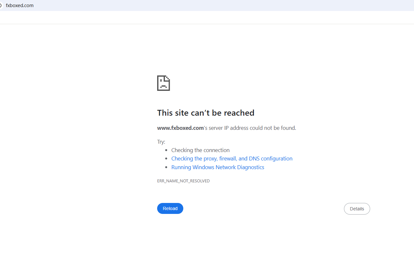Click the site info icon beside the URL
Viewport: 414px width, 269px height.
(x=1, y=5)
